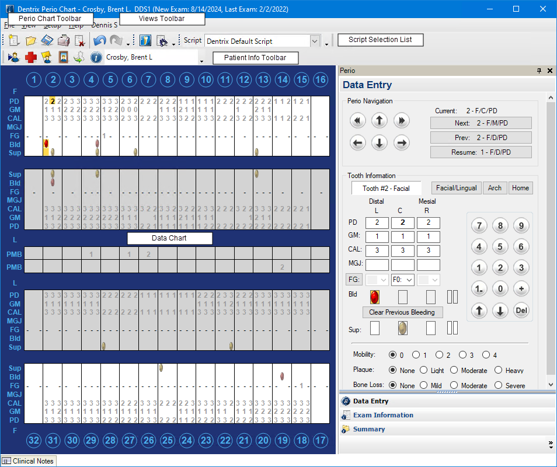Click the Facial/Lingual button

[456, 188]
